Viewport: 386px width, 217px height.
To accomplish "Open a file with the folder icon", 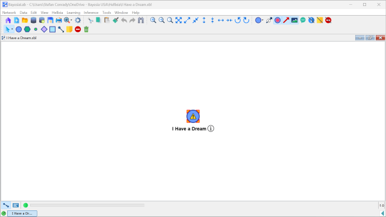I will pyautogui.click(x=25, y=20).
